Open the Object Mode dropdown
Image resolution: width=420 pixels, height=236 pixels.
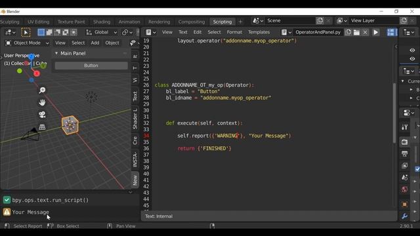[x=27, y=43]
